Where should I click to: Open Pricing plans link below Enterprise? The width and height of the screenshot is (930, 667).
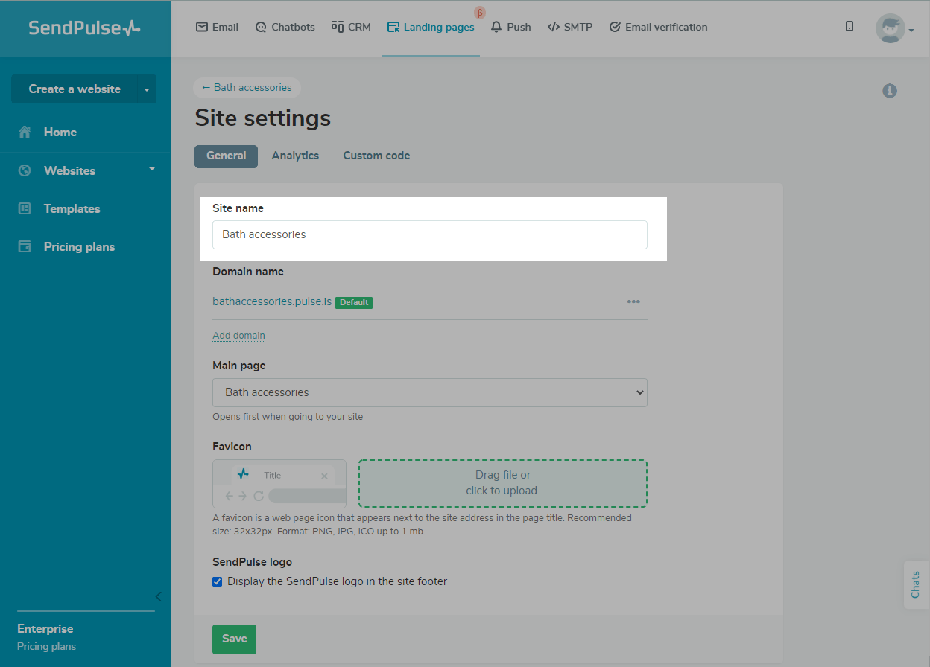pos(46,646)
